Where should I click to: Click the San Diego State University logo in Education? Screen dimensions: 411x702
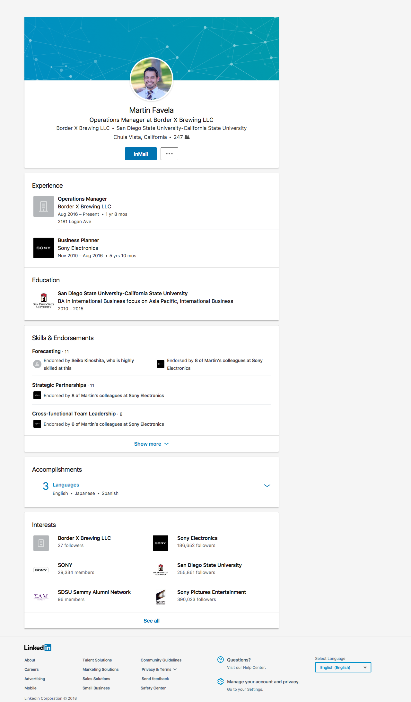(x=44, y=301)
